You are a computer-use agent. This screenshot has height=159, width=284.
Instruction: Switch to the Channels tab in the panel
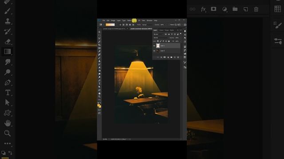162,30
